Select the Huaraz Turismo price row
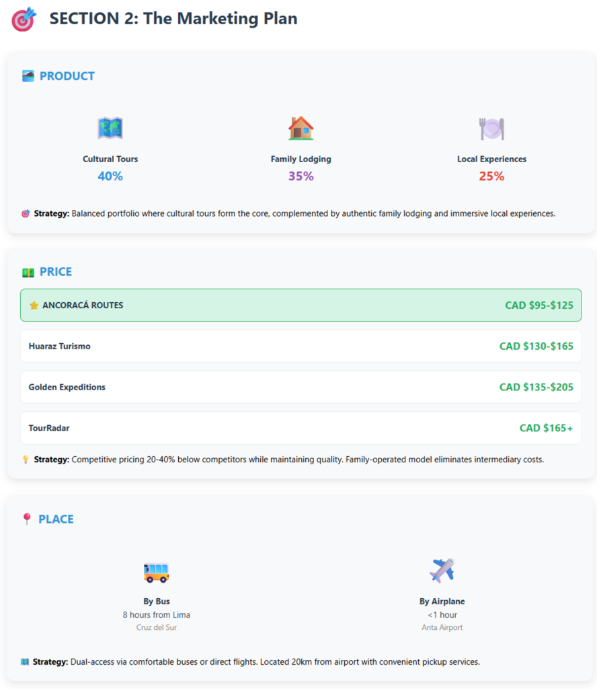The image size is (597, 689). [301, 347]
